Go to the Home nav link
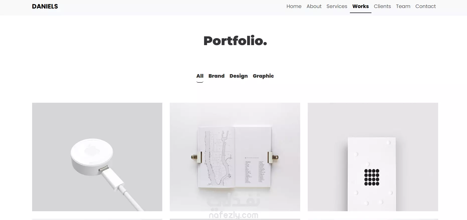 point(294,6)
